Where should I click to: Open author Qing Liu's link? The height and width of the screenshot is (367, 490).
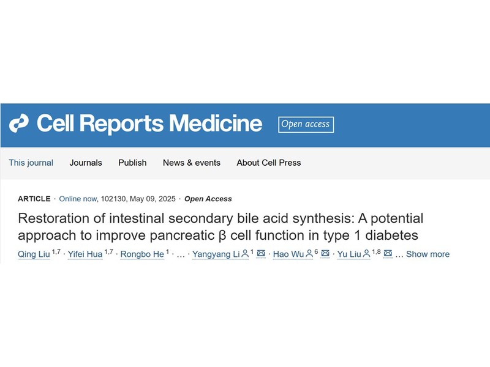click(34, 254)
